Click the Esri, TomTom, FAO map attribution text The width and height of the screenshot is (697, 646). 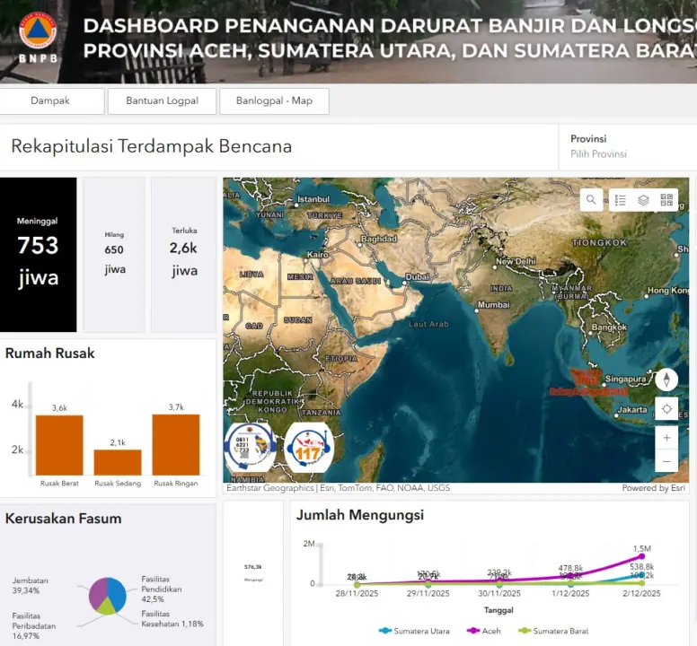pyautogui.click(x=338, y=488)
